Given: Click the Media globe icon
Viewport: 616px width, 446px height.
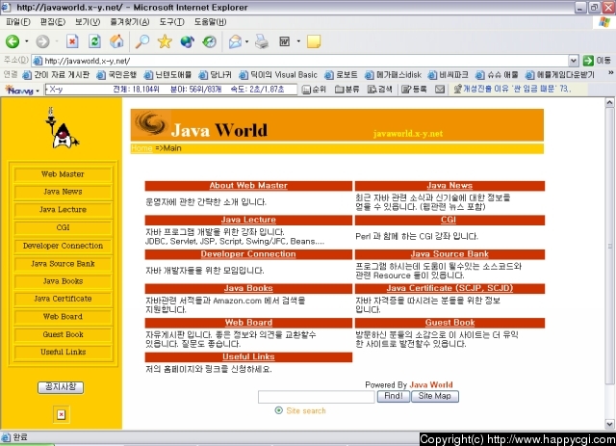Looking at the screenshot, I should point(187,41).
